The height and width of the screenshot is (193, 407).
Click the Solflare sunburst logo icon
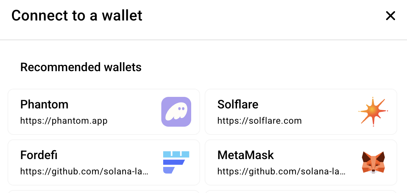[373, 111]
